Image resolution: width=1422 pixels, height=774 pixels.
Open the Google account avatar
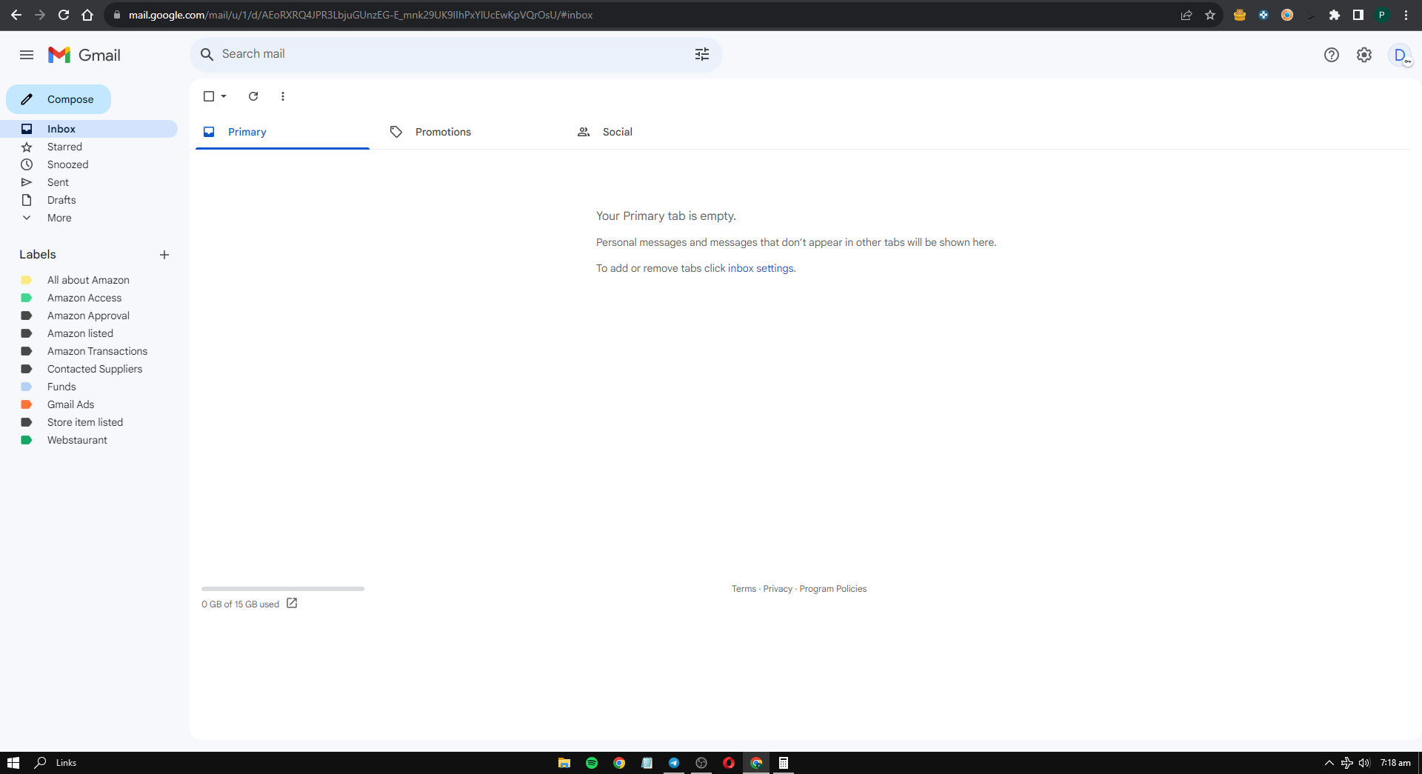(x=1400, y=55)
